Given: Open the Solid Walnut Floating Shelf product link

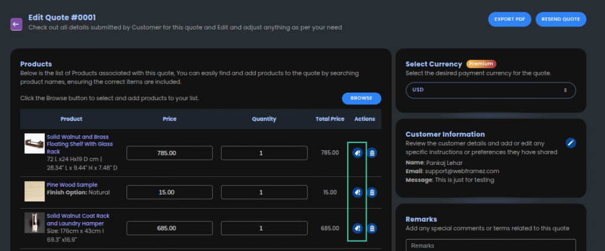Looking at the screenshot, I should point(79,144).
